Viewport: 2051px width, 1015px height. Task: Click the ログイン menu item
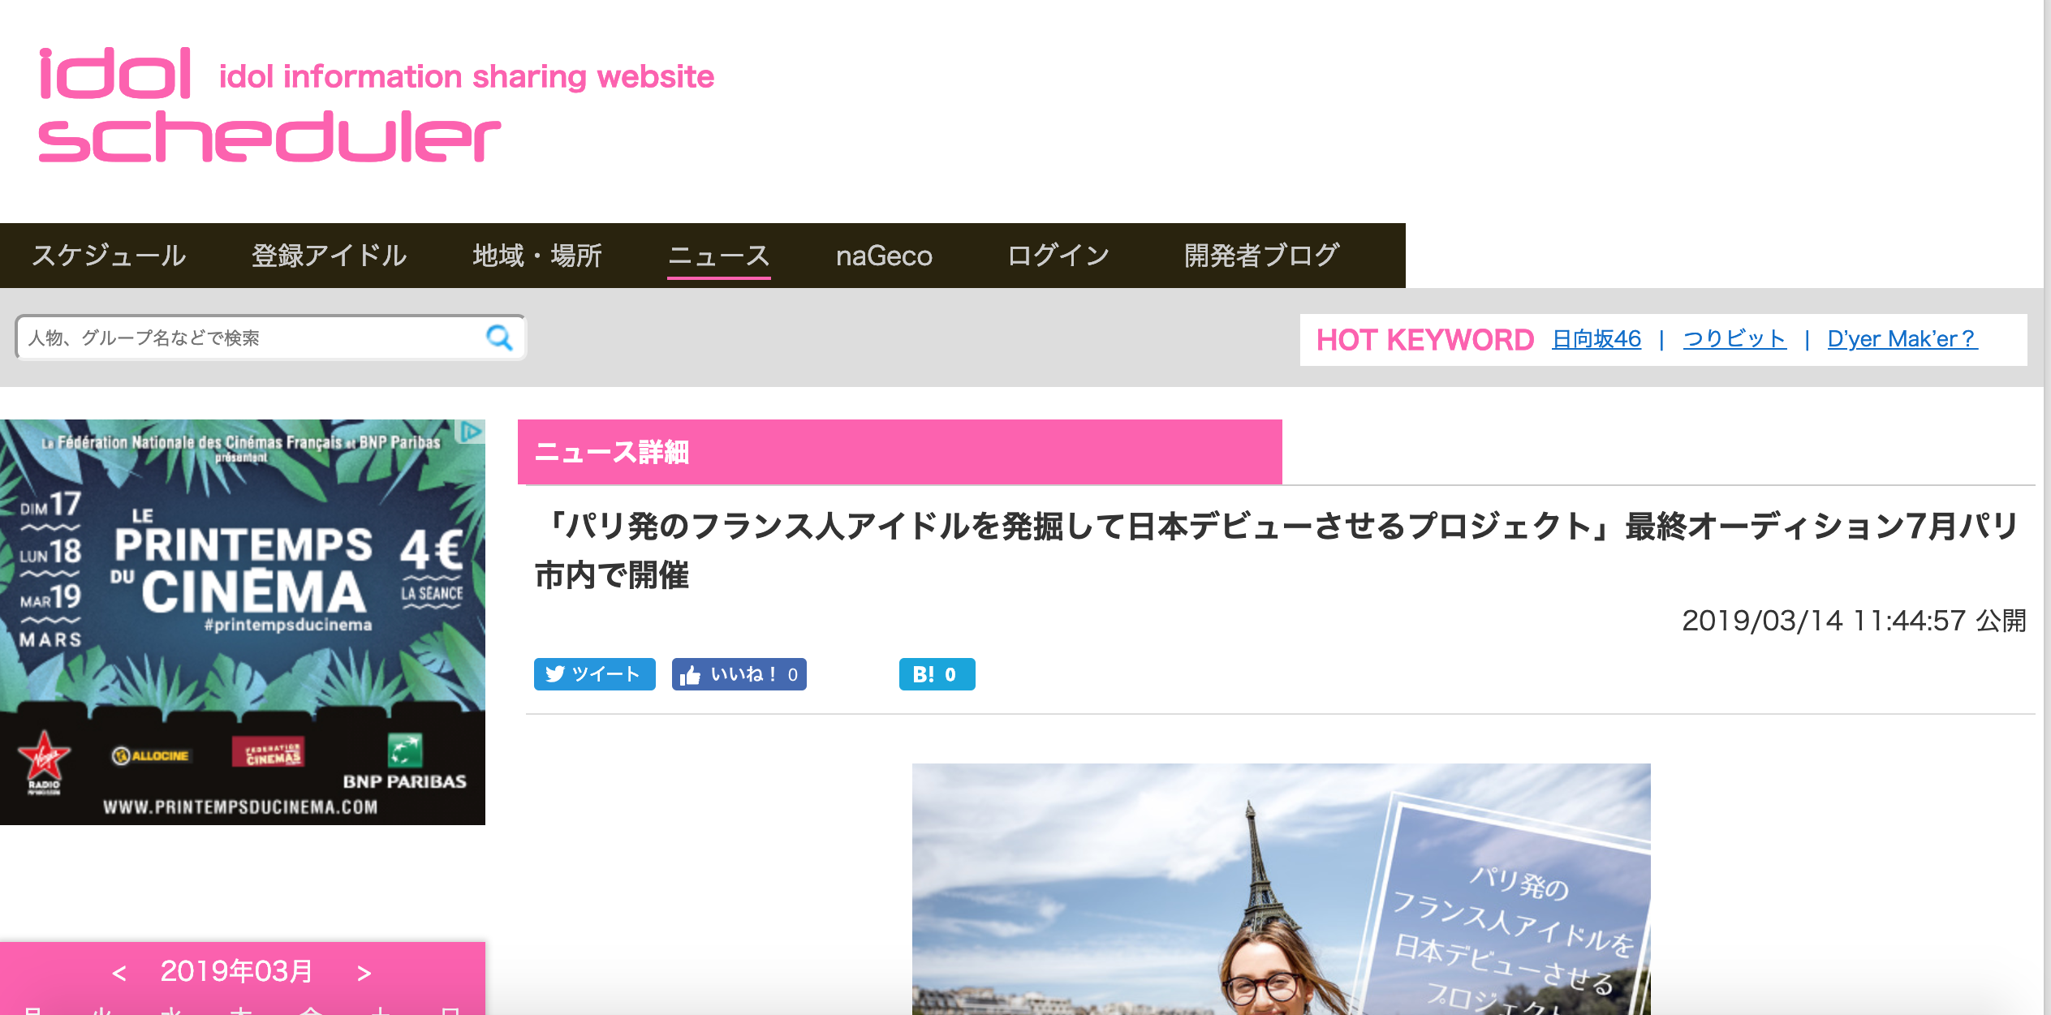pos(1058,256)
